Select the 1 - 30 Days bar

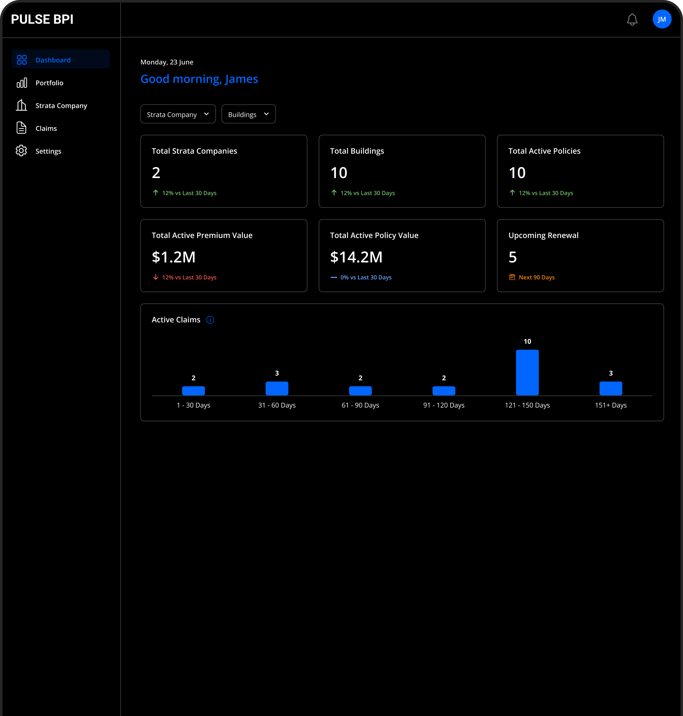point(193,391)
